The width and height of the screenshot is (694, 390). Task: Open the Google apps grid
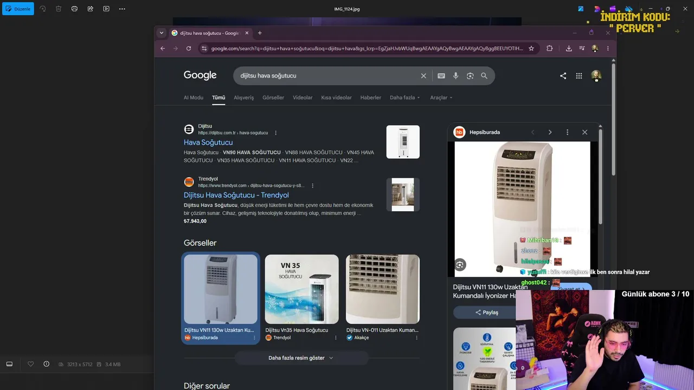pyautogui.click(x=579, y=76)
